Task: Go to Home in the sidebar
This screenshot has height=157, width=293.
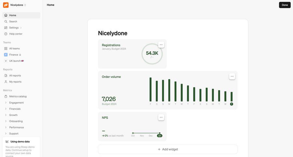Action: pos(21,15)
